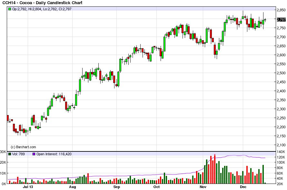Click the 2,400 price axis label
The height and width of the screenshot is (190, 287).
click(x=281, y=91)
